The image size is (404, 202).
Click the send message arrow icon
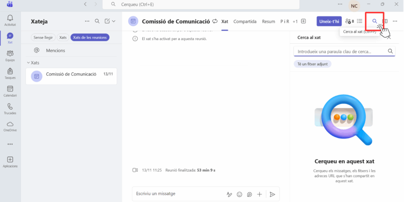272,194
